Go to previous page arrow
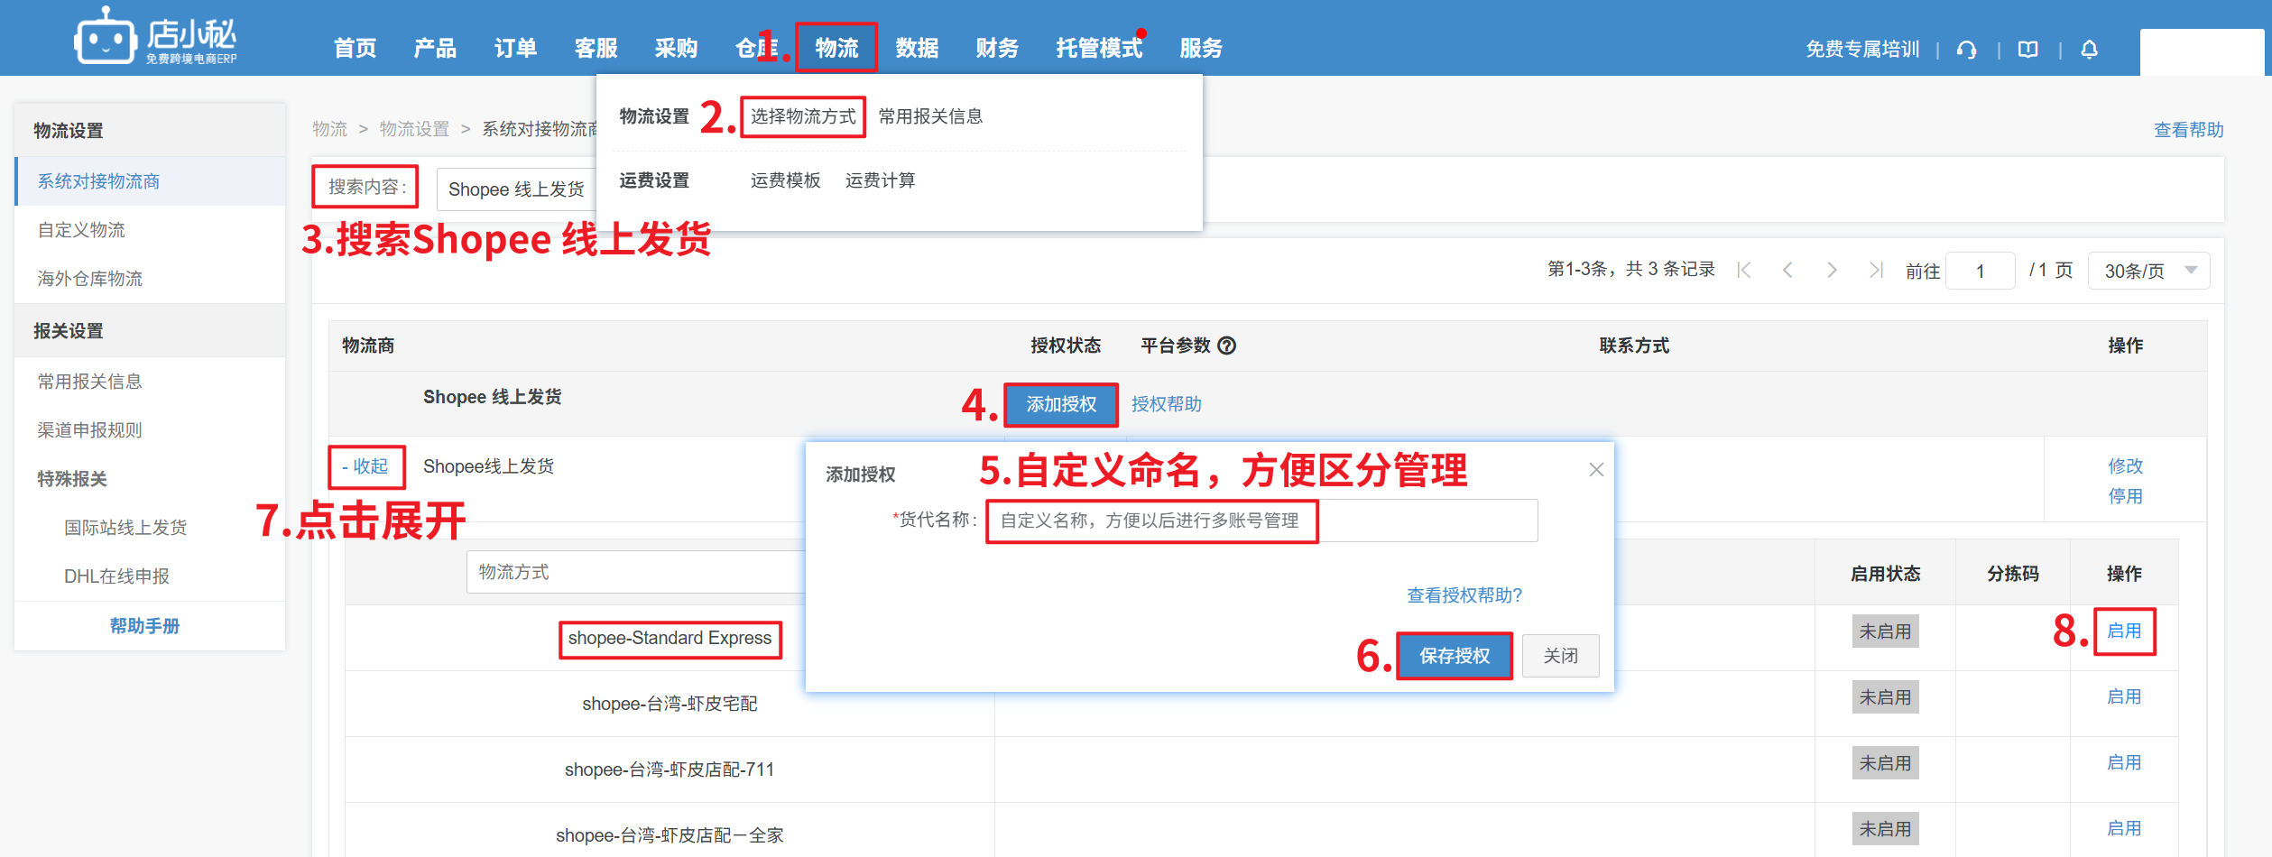The width and height of the screenshot is (2272, 857). [x=1787, y=271]
